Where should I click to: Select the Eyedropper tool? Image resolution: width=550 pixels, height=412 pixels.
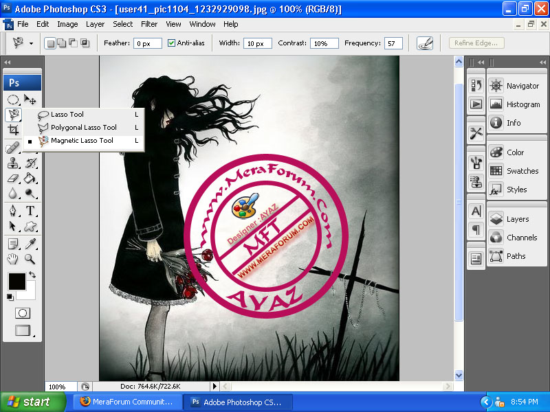click(x=30, y=244)
